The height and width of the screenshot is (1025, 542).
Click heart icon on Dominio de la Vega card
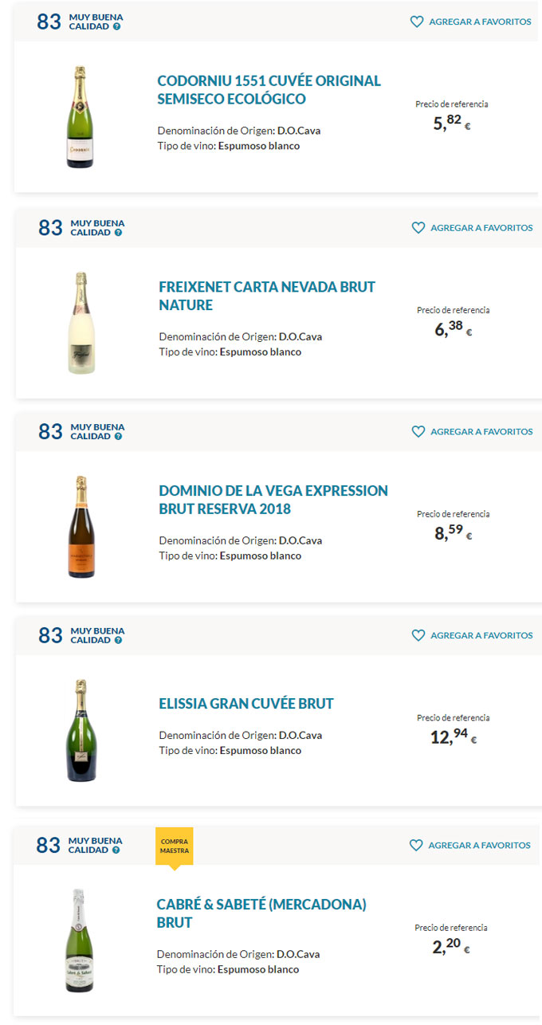(x=418, y=431)
